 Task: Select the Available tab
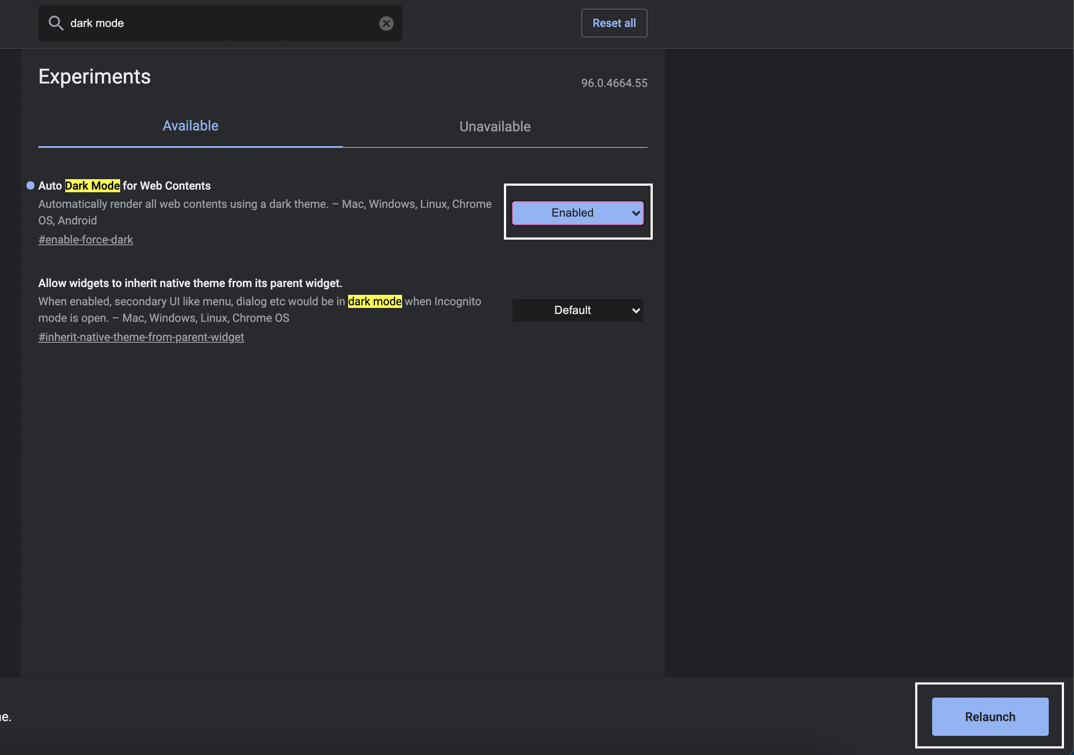point(190,126)
